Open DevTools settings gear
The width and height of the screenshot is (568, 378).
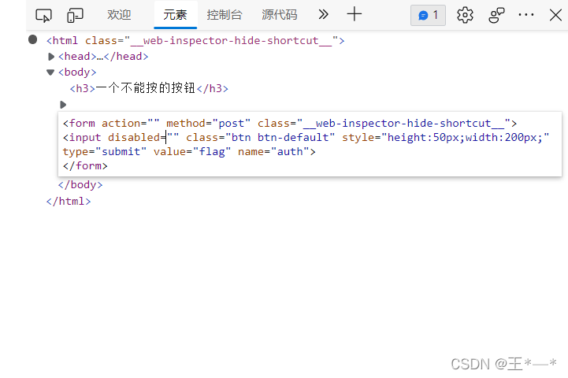(x=465, y=15)
